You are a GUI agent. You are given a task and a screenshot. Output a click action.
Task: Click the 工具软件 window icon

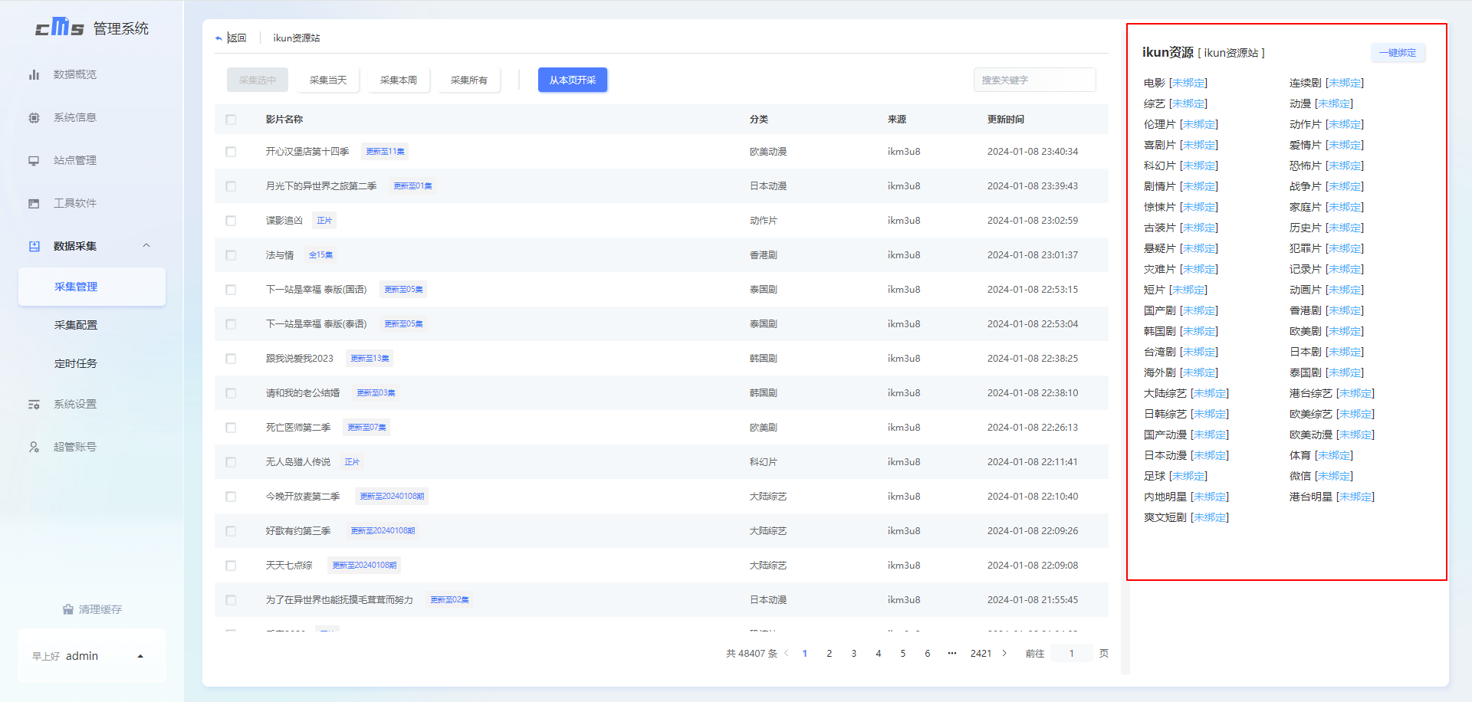[x=34, y=203]
